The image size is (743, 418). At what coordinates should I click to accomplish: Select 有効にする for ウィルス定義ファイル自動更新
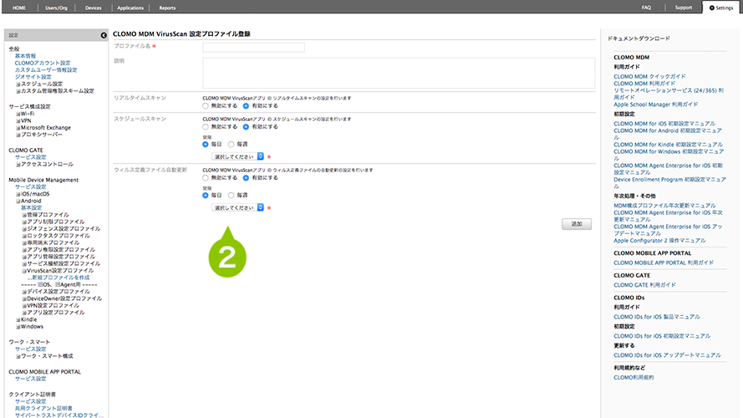(x=246, y=178)
